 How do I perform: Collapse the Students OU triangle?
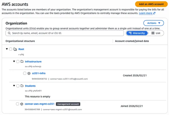point(14,86)
